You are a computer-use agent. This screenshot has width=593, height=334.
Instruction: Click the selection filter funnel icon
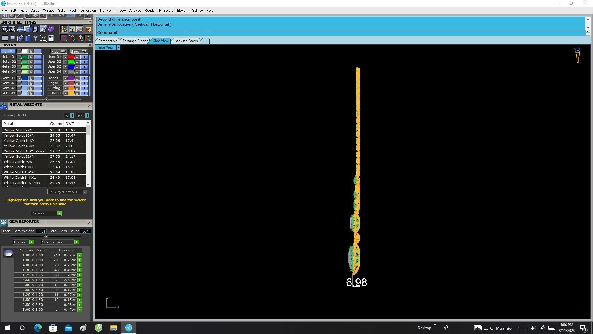35,38
